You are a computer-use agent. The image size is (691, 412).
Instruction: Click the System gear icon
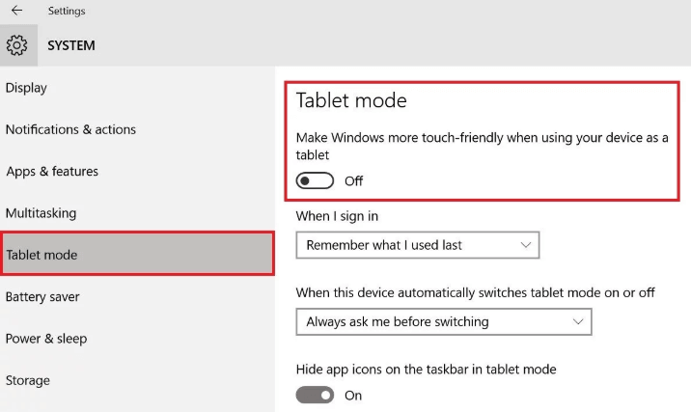[16, 45]
